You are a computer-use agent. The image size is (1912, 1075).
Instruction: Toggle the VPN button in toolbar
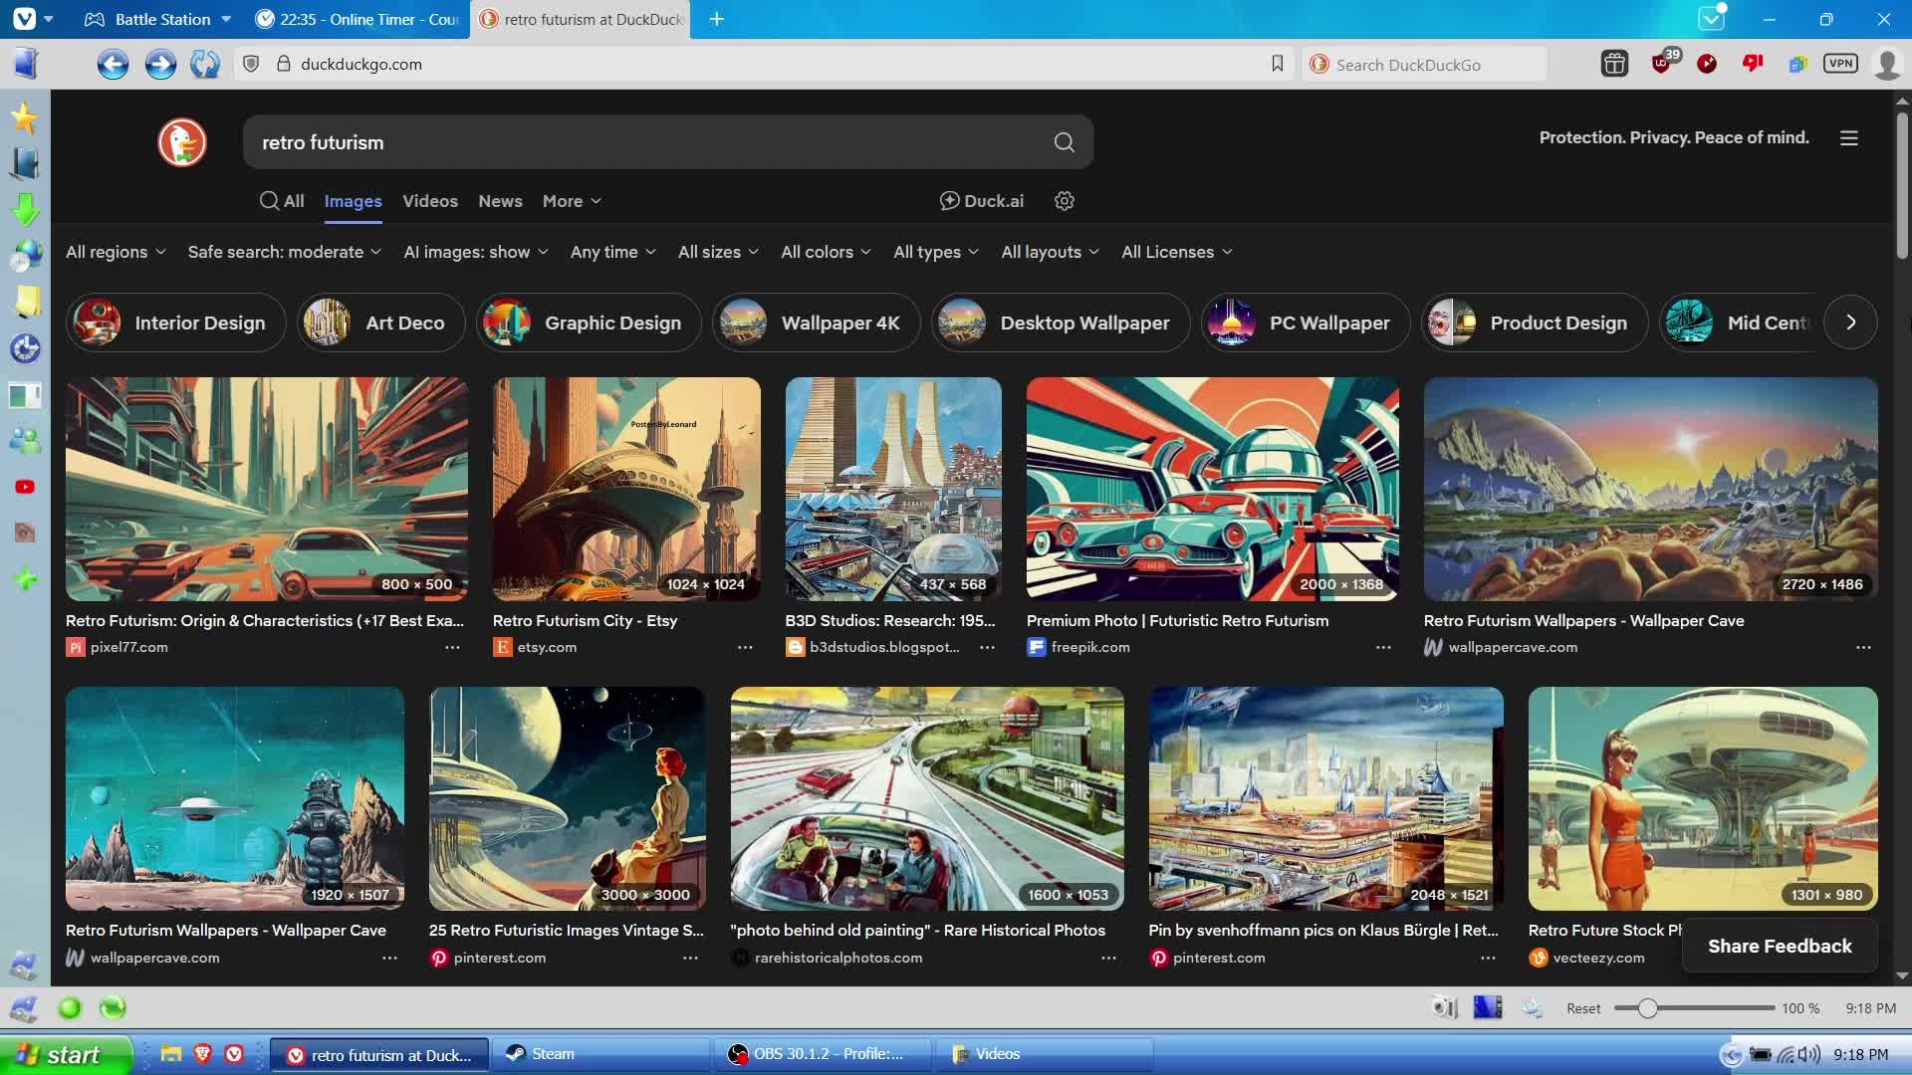pos(1840,64)
